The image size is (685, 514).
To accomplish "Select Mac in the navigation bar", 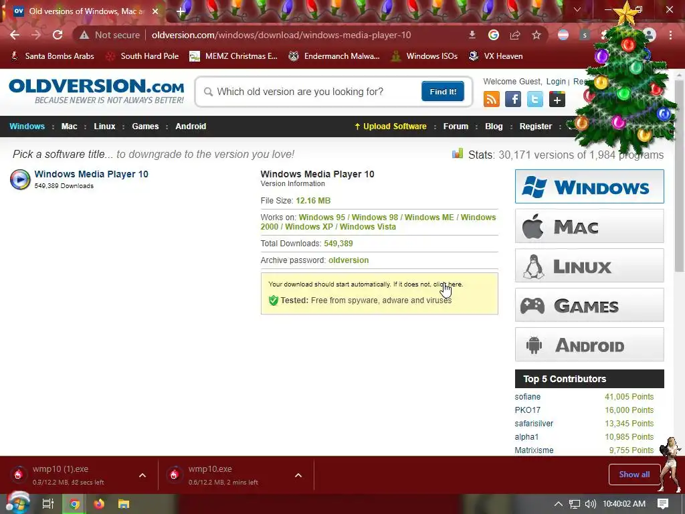I will [69, 126].
